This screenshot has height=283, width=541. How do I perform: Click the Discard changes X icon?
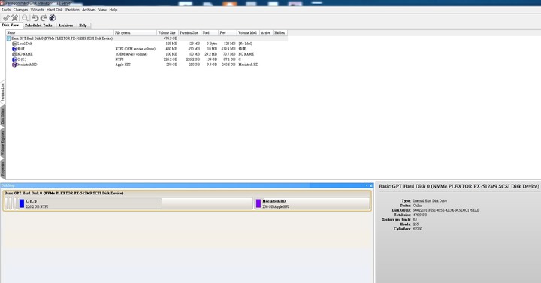(x=14, y=17)
